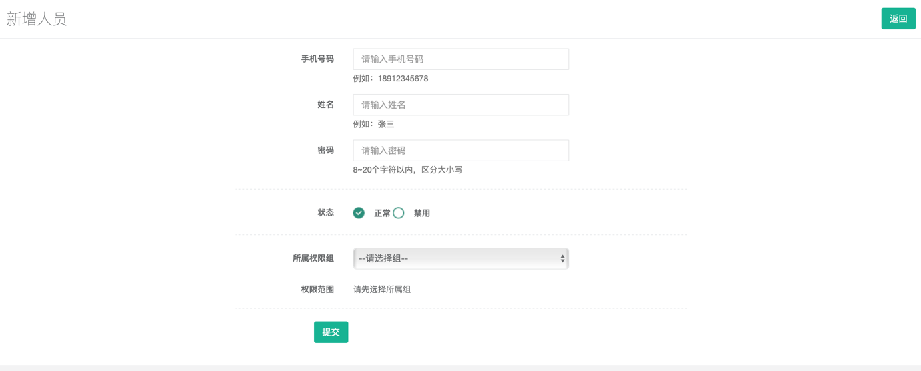Viewport: 921px width, 371px height.
Task: Click the 姓名 field label
Action: coord(325,105)
